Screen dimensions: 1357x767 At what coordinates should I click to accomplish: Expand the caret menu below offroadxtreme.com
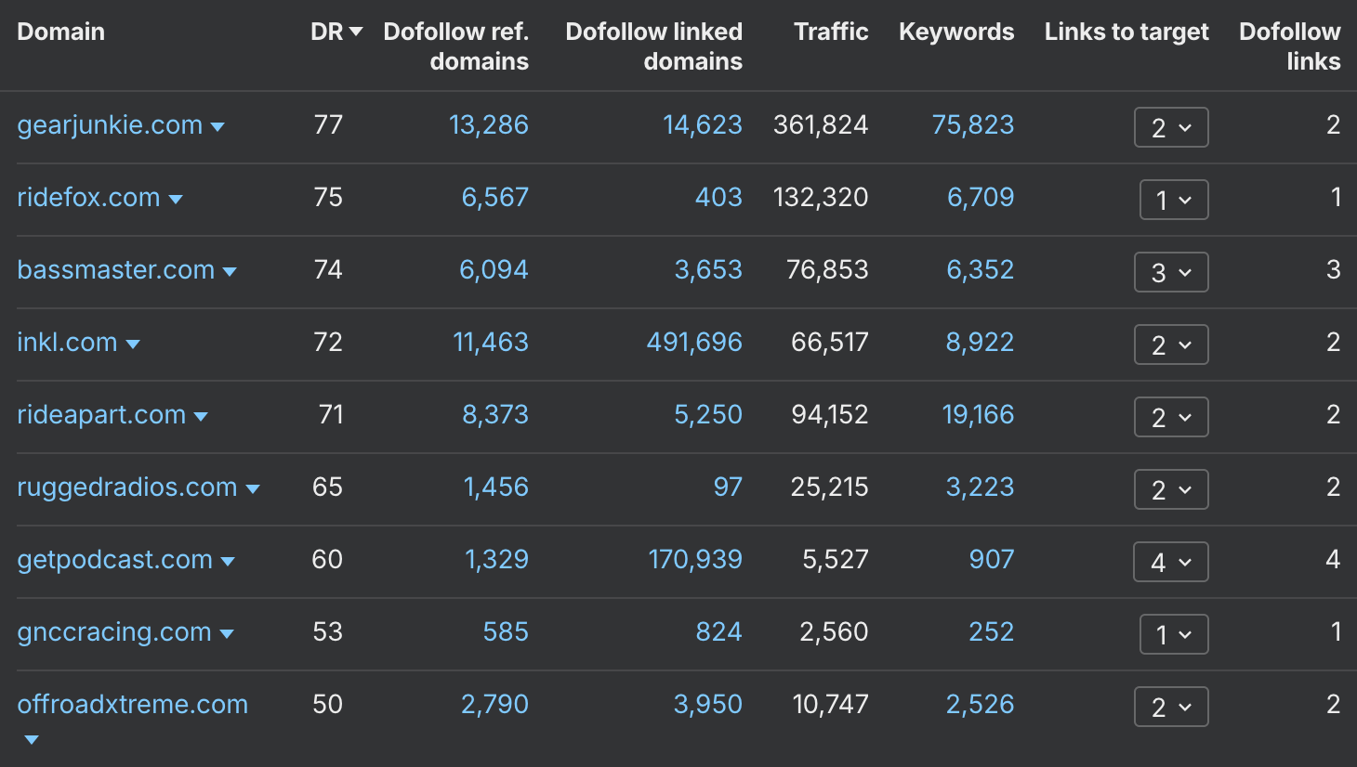(x=32, y=740)
